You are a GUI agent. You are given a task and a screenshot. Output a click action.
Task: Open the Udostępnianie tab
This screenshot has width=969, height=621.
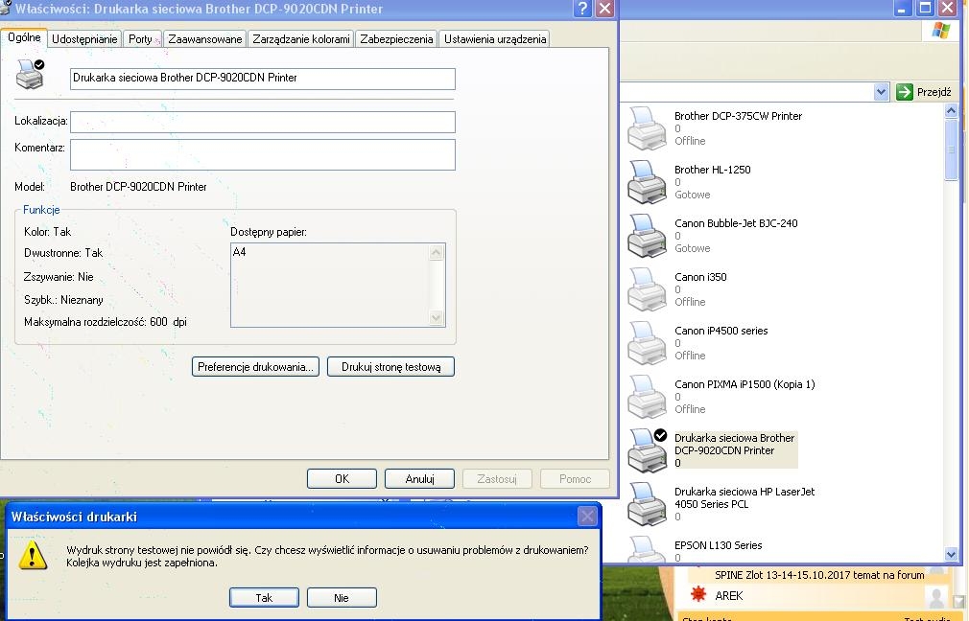[84, 39]
